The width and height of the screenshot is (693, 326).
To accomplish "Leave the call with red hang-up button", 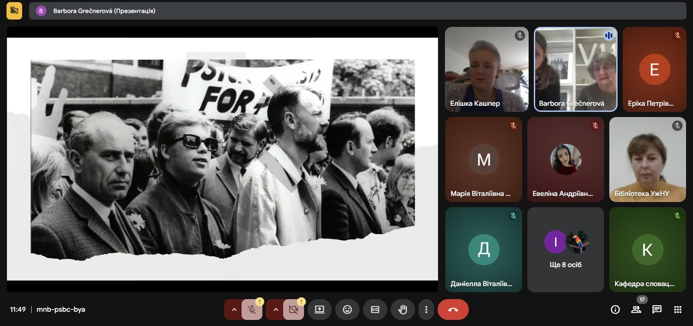I will pos(453,310).
